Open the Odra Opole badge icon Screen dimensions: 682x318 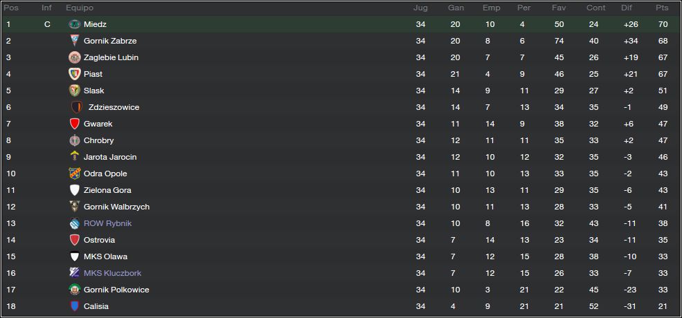click(x=75, y=174)
